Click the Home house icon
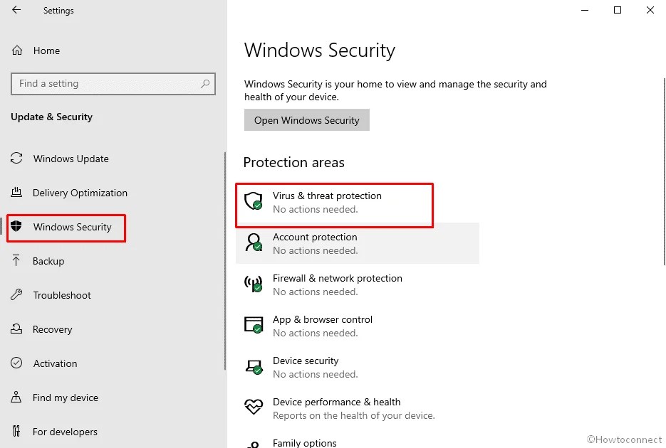 (x=16, y=50)
